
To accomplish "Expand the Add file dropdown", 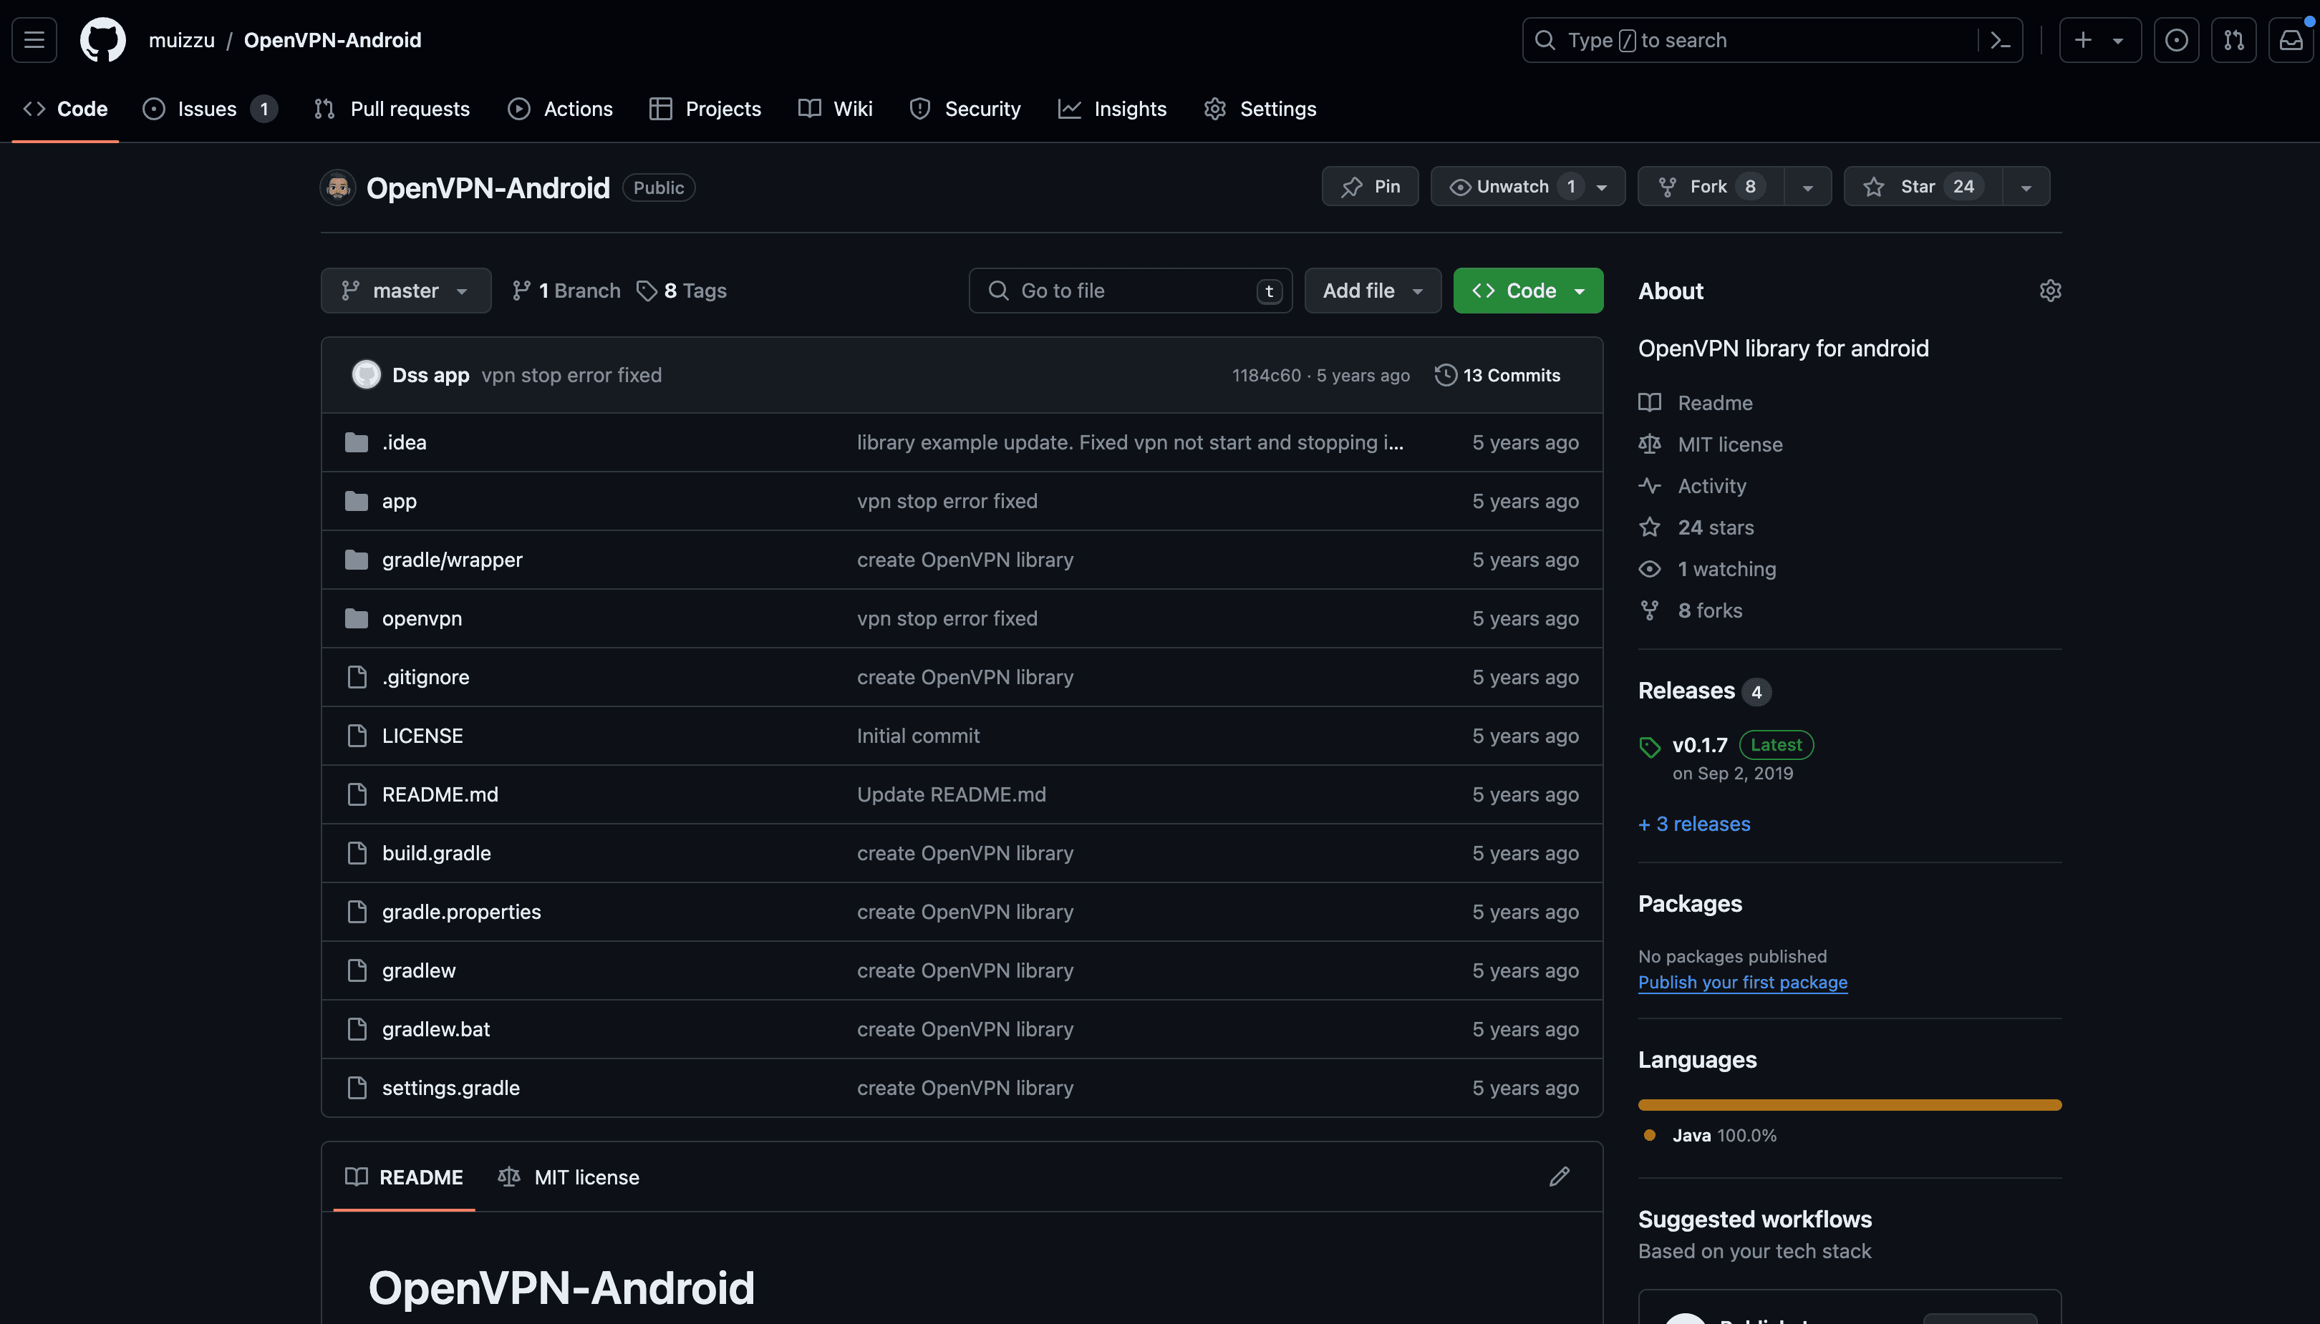I will point(1371,290).
